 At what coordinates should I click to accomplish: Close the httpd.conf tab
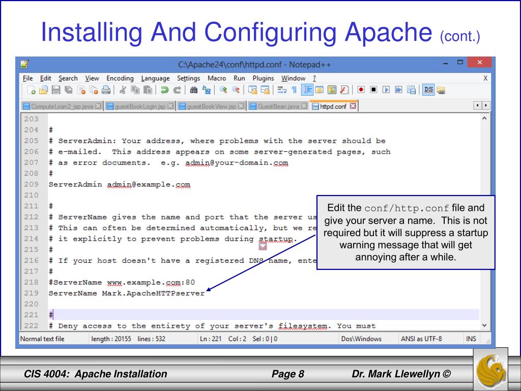coord(353,106)
